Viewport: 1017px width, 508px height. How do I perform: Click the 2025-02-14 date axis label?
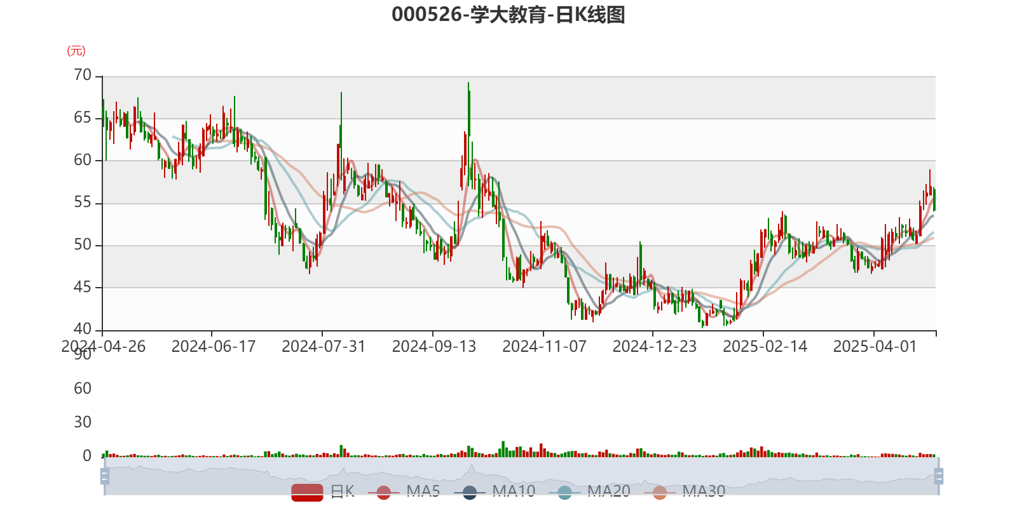pos(765,347)
